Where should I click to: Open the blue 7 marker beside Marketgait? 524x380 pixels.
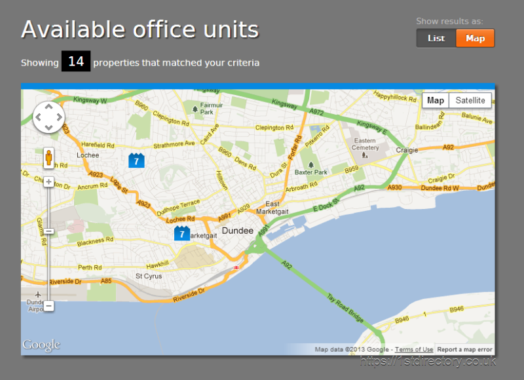click(182, 233)
